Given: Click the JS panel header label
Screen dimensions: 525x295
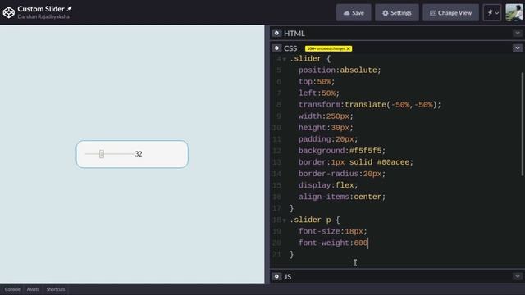Looking at the screenshot, I should click(x=288, y=277).
